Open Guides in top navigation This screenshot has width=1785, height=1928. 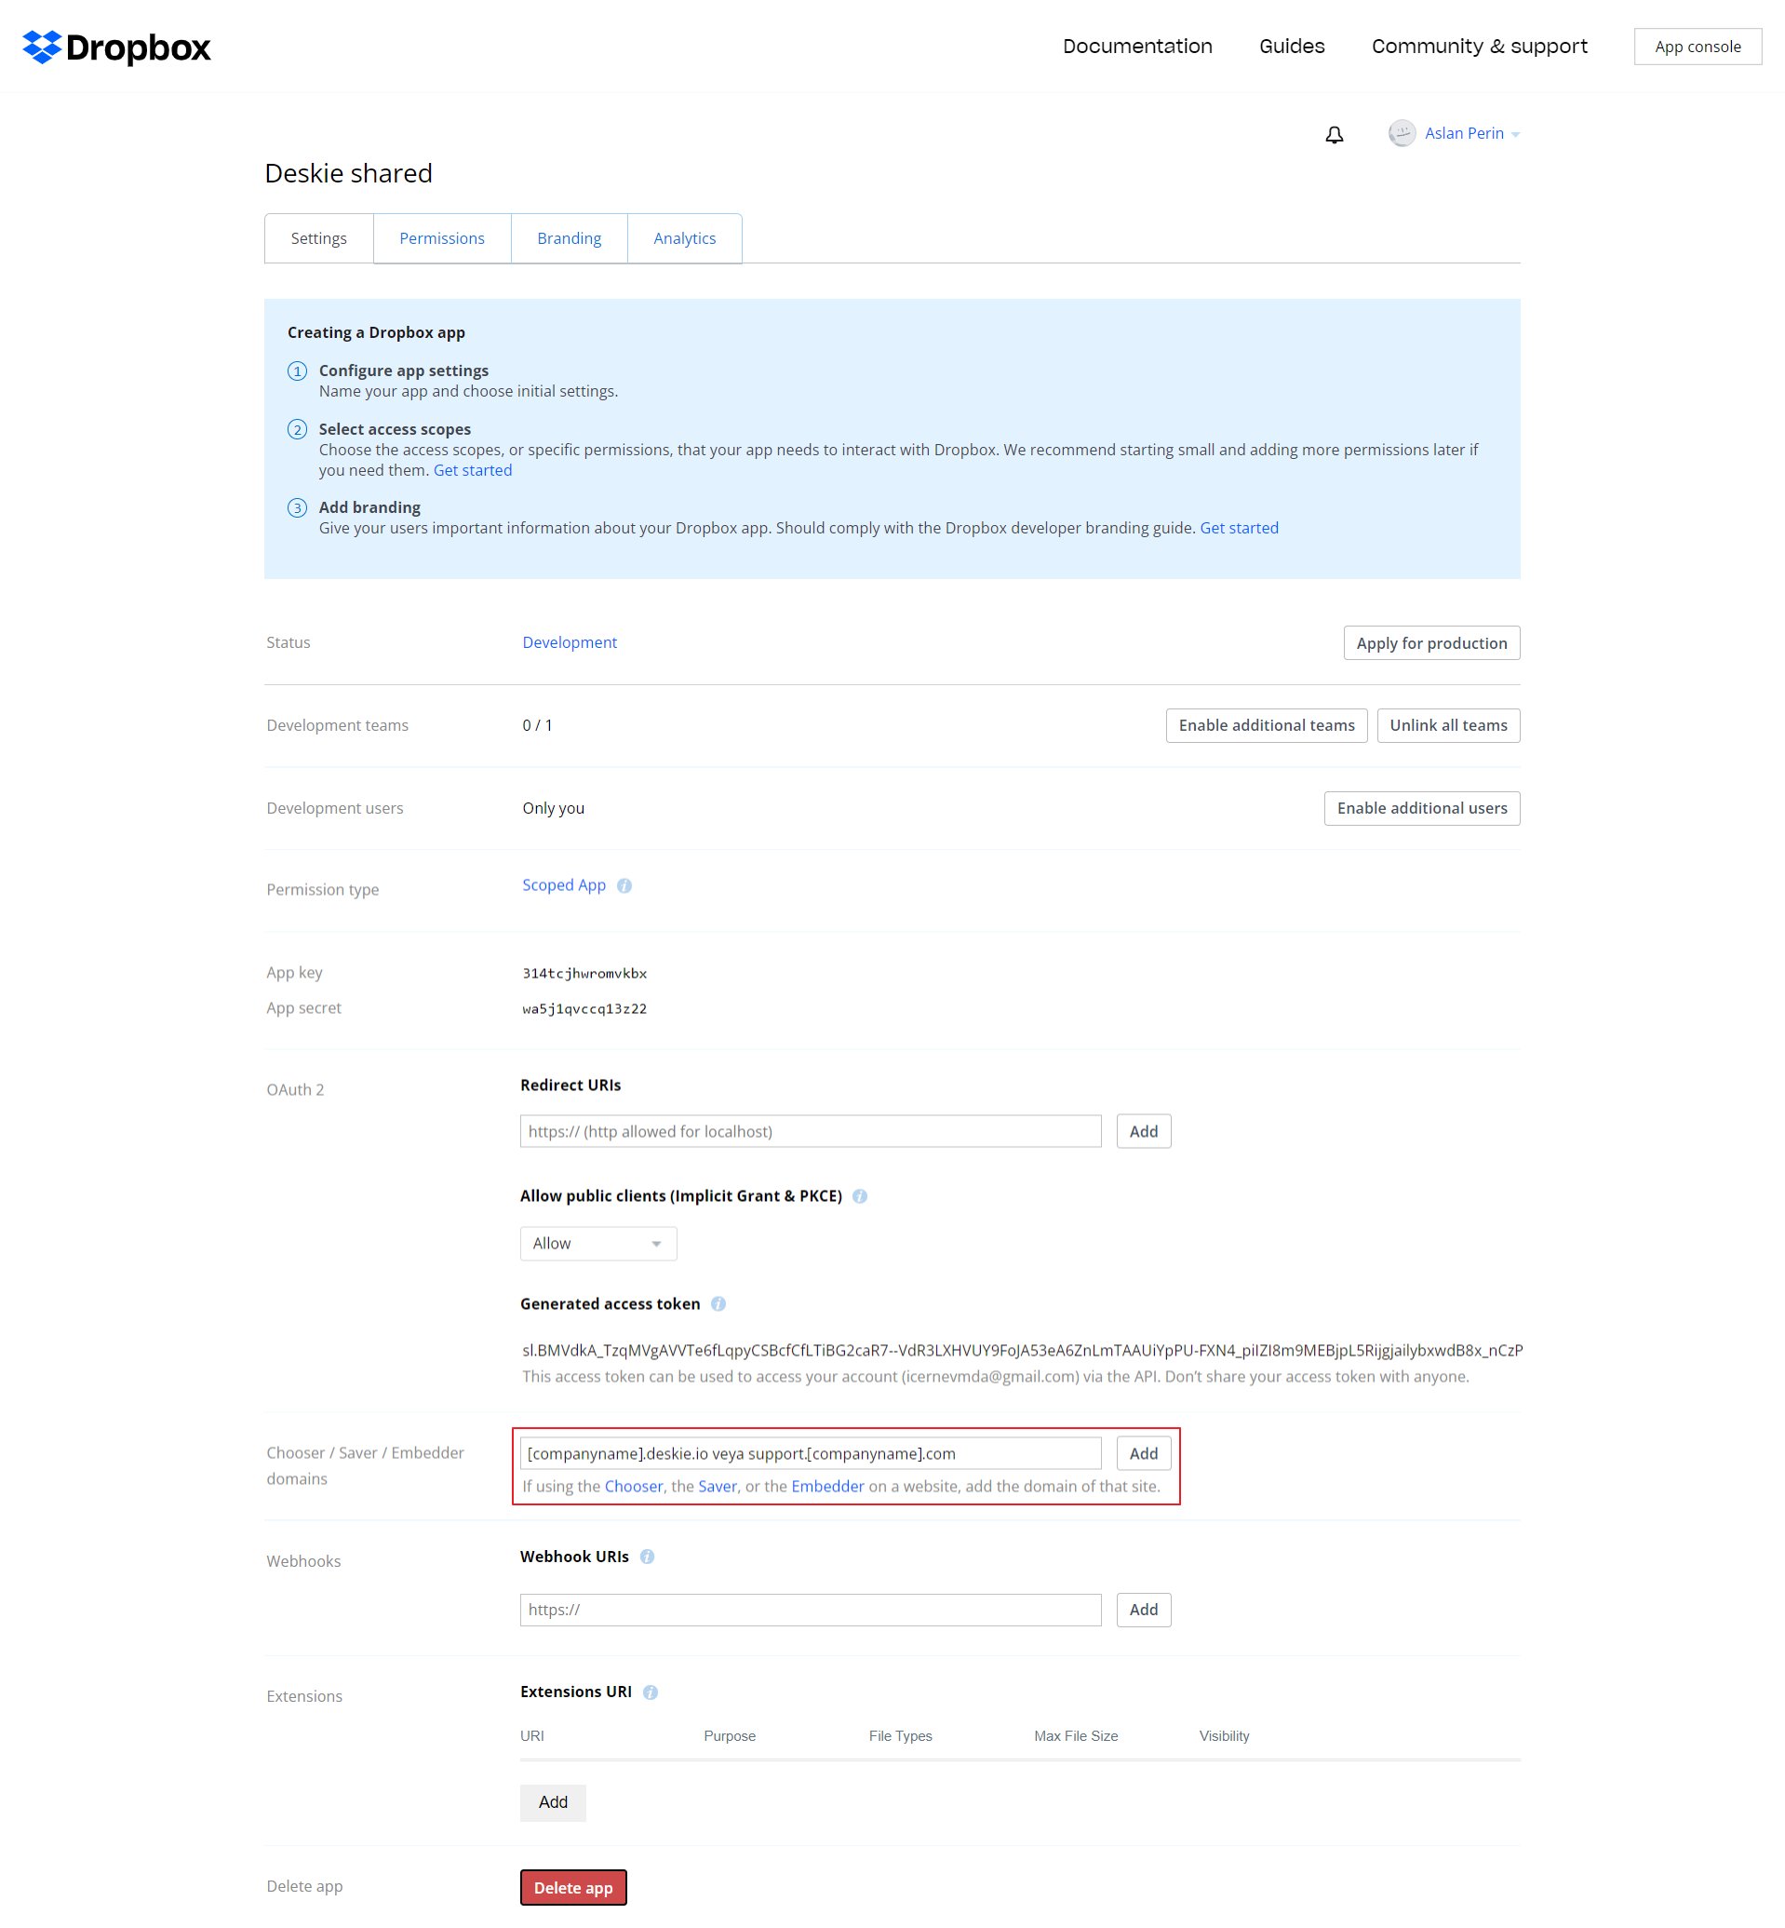[1292, 47]
